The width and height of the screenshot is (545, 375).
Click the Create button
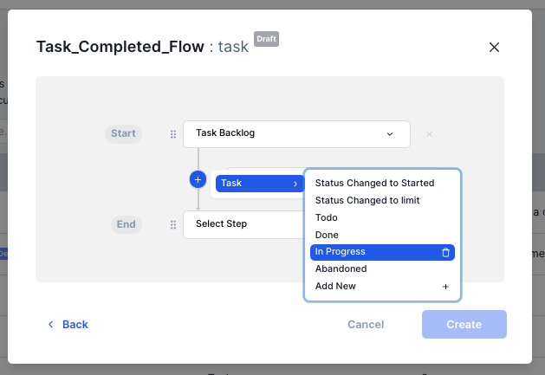(x=464, y=325)
